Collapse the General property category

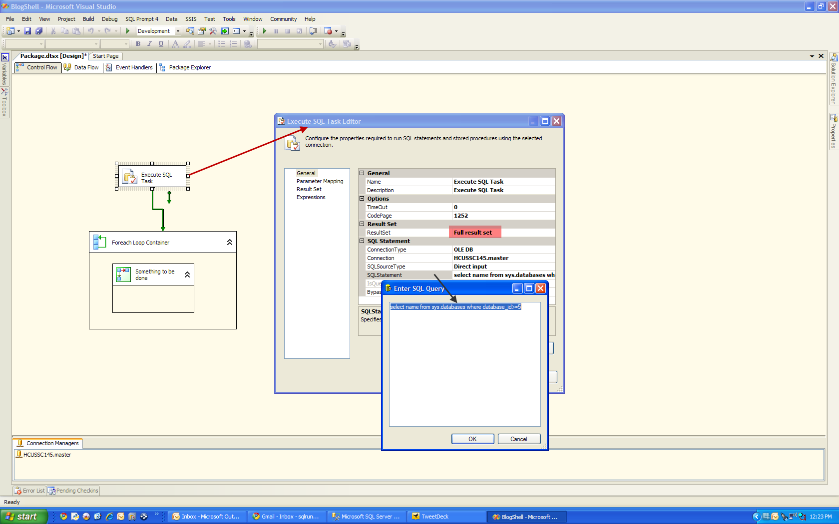(x=362, y=173)
